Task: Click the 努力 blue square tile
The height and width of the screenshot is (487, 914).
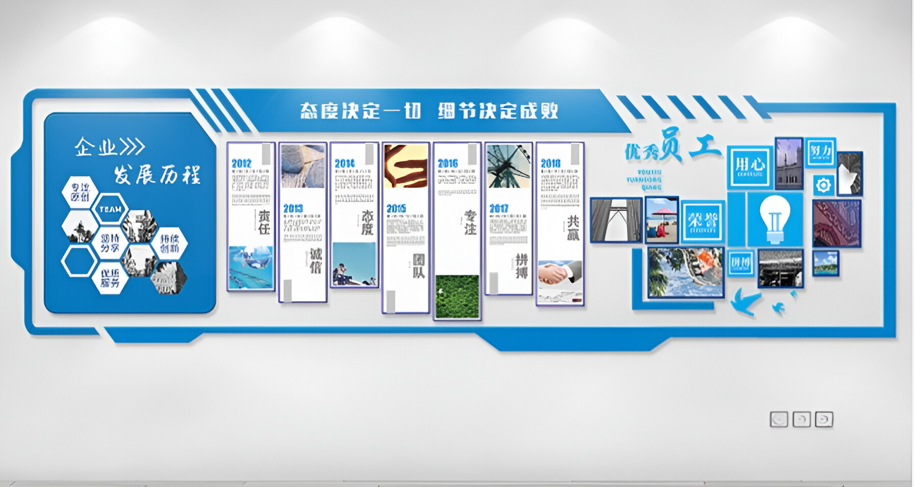Action: pyautogui.click(x=821, y=152)
